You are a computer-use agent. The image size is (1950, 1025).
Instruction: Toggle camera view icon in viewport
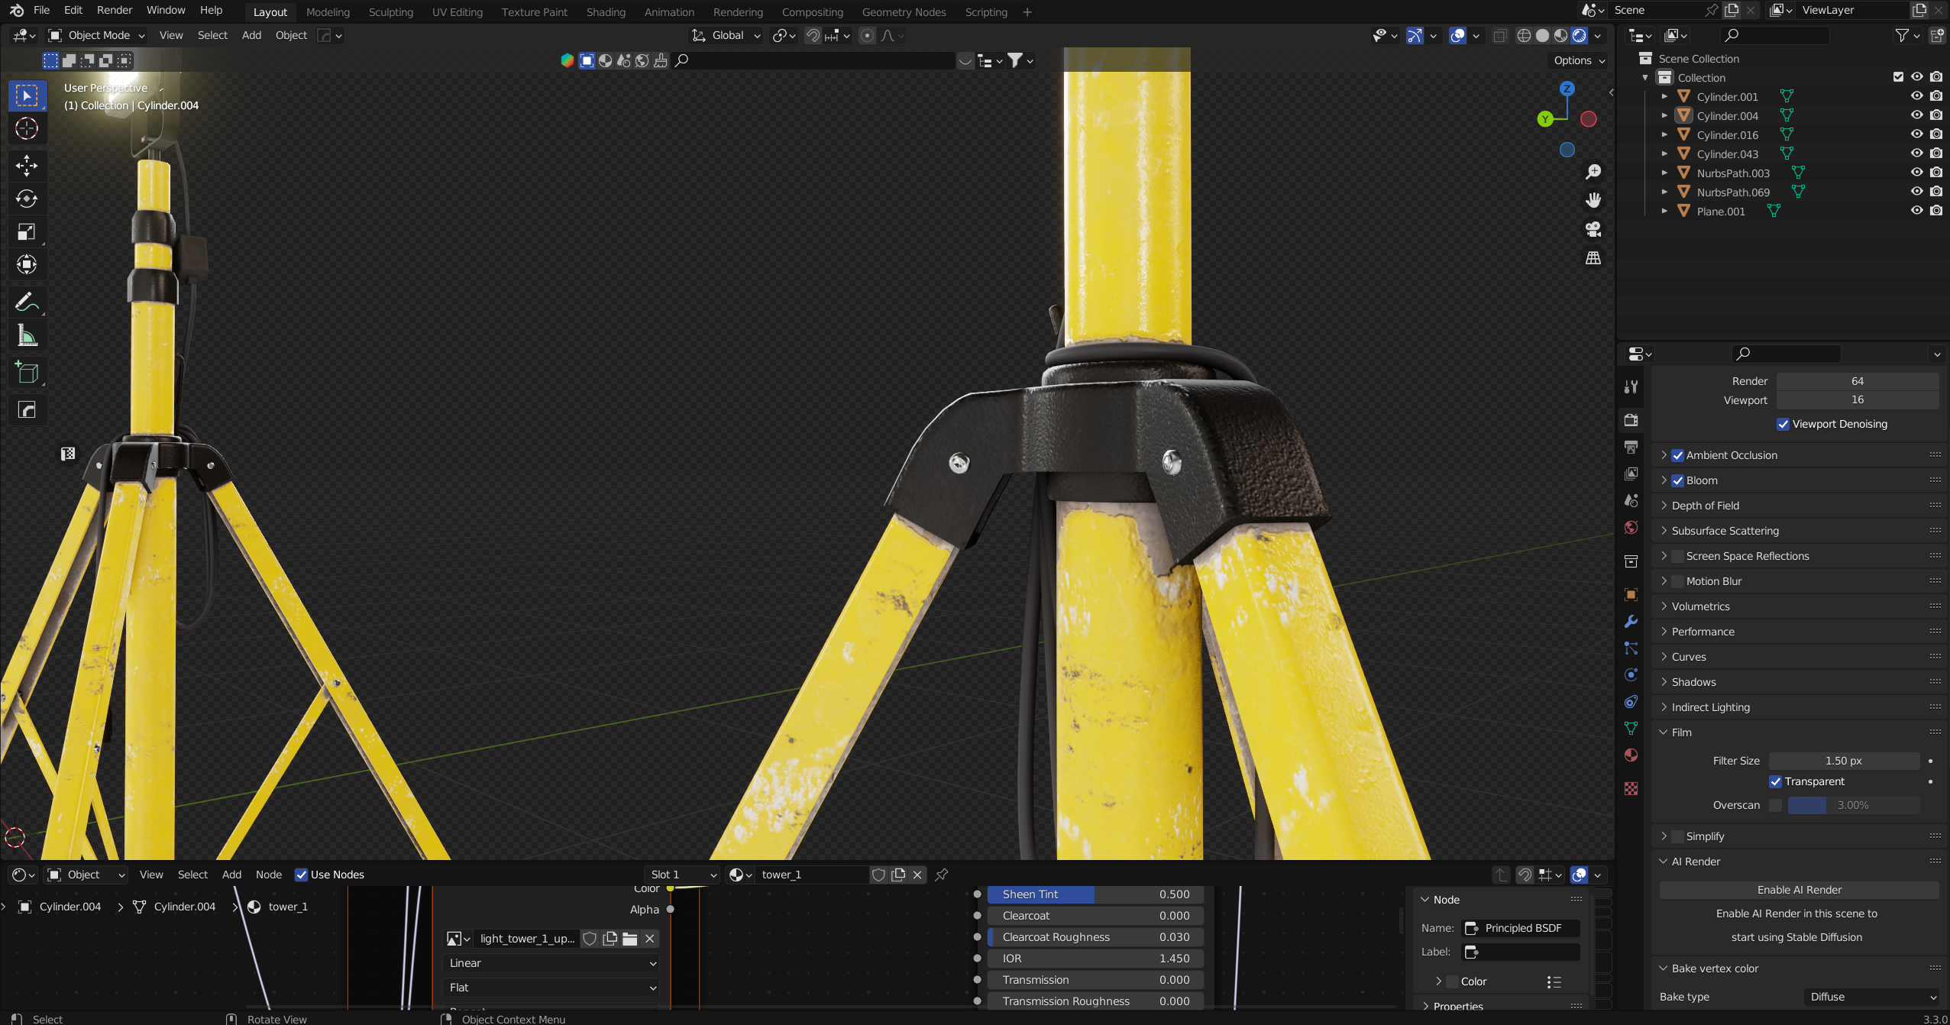pyautogui.click(x=1593, y=229)
